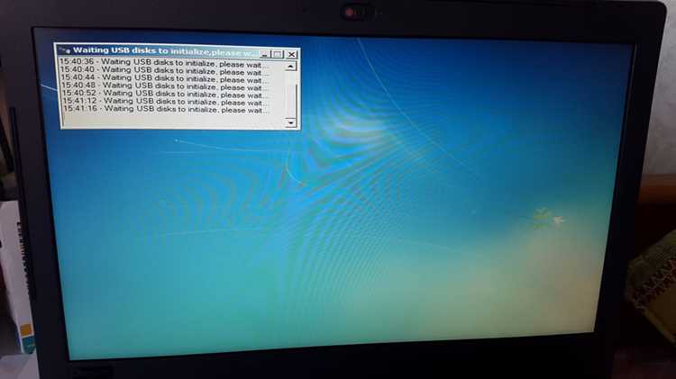Viewport: 676px width, 379px height.
Task: Select the log line at 15:40:48
Action: click(164, 86)
